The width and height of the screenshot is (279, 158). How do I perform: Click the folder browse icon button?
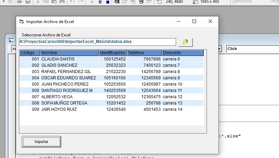pyautogui.click(x=186, y=42)
